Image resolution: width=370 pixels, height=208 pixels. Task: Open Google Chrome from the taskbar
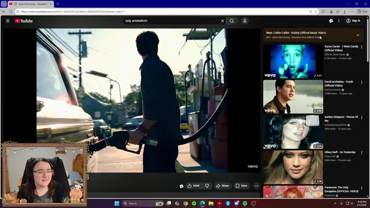[x=186, y=203]
